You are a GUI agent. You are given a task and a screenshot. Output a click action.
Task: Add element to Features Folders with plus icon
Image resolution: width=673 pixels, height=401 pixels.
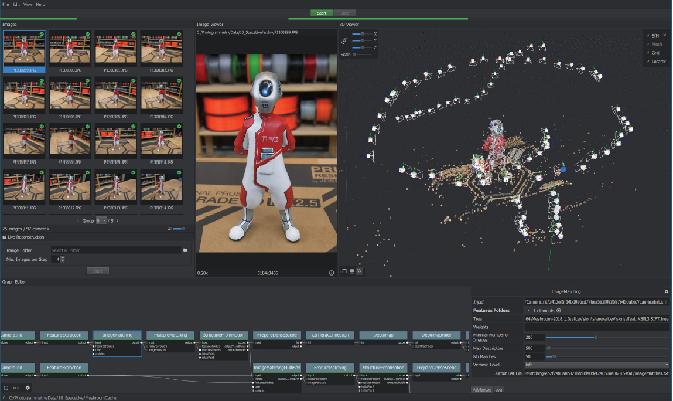click(x=558, y=311)
